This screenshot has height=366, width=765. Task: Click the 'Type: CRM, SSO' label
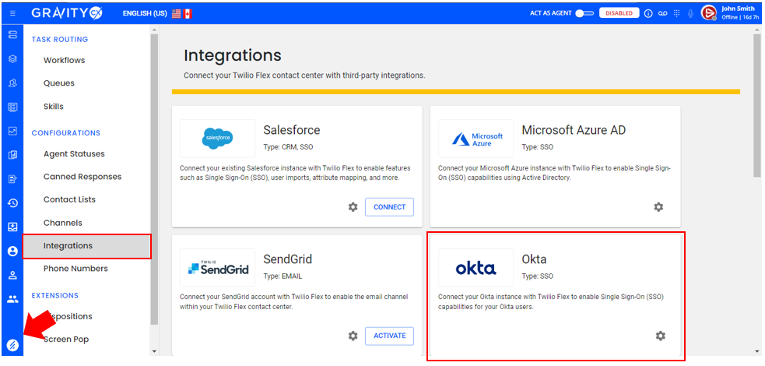288,147
